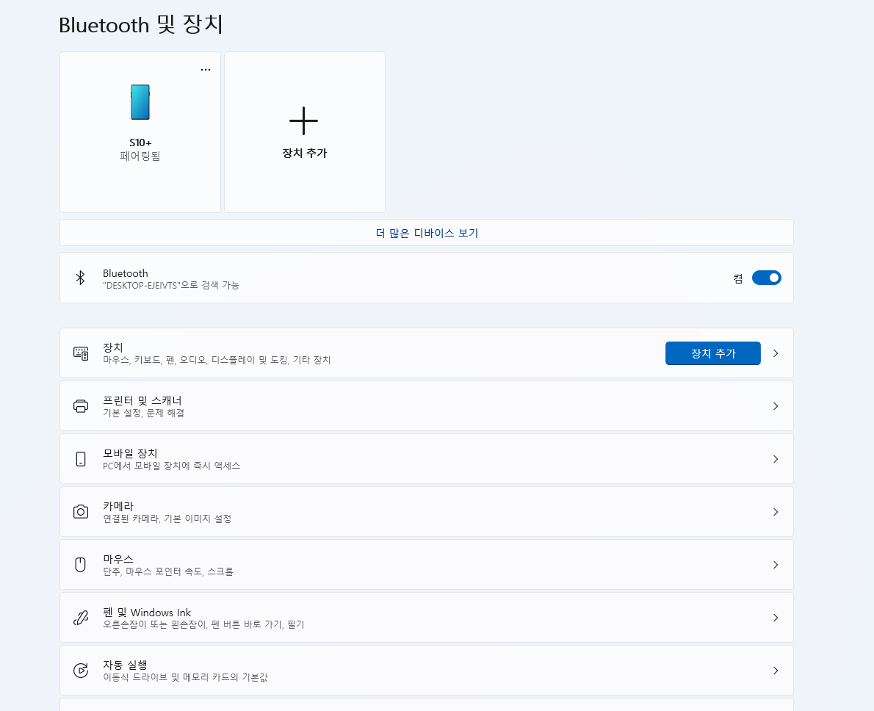Click the blue 장치 추가 button
This screenshot has height=711, width=874.
(x=713, y=353)
